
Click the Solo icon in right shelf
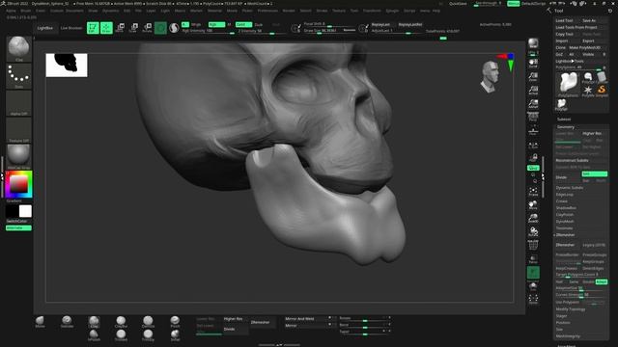point(533,286)
